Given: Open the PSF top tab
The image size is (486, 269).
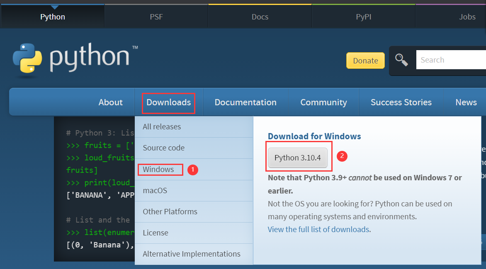Looking at the screenshot, I should pyautogui.click(x=156, y=17).
